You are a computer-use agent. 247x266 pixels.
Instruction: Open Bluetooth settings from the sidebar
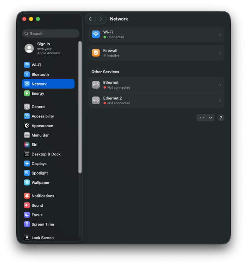click(x=48, y=74)
